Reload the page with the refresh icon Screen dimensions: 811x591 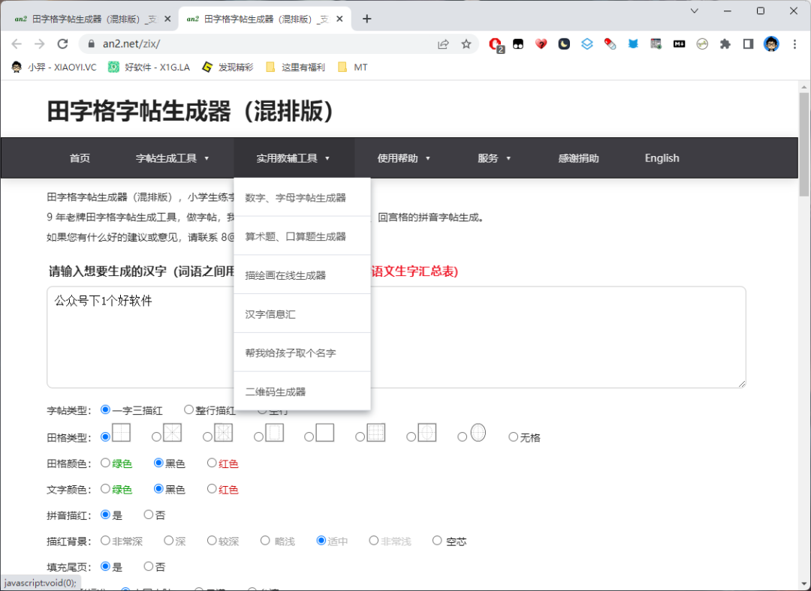point(62,44)
